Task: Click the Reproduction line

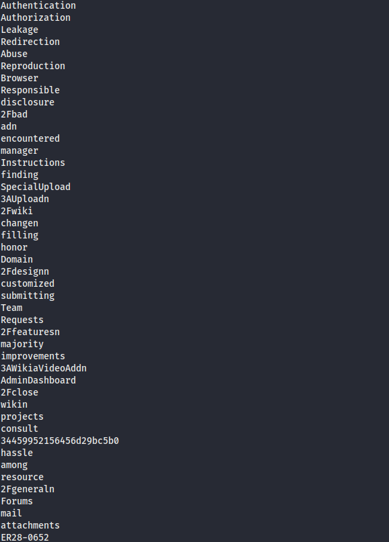Action: 32,66
